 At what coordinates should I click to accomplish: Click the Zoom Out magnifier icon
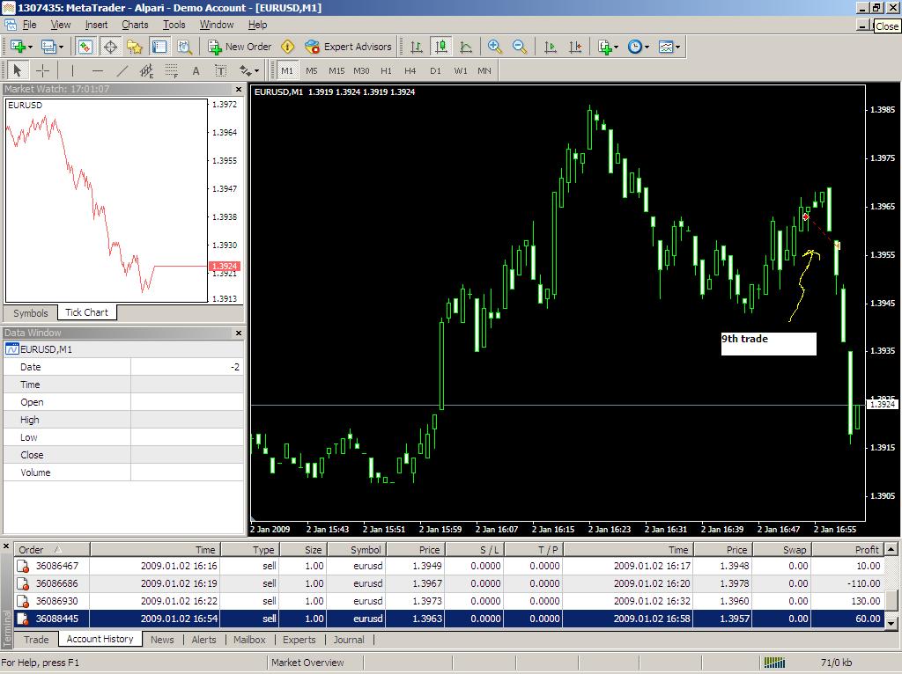520,47
